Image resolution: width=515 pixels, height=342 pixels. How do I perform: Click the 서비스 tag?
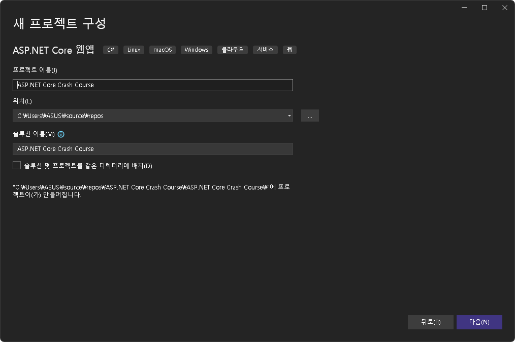click(x=266, y=50)
